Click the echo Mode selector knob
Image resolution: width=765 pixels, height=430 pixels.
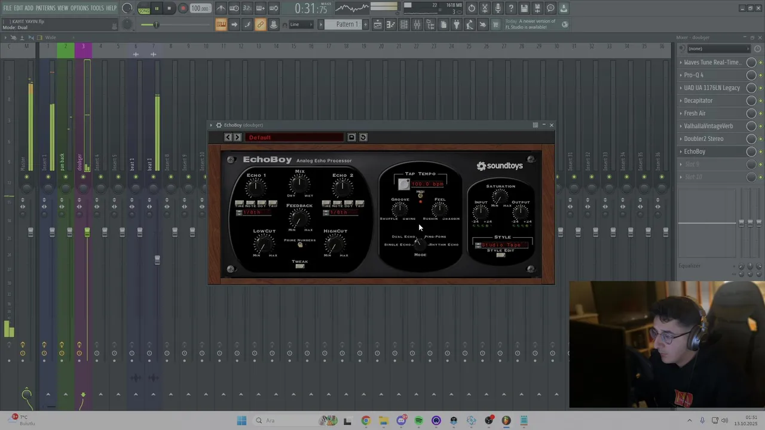[420, 244]
